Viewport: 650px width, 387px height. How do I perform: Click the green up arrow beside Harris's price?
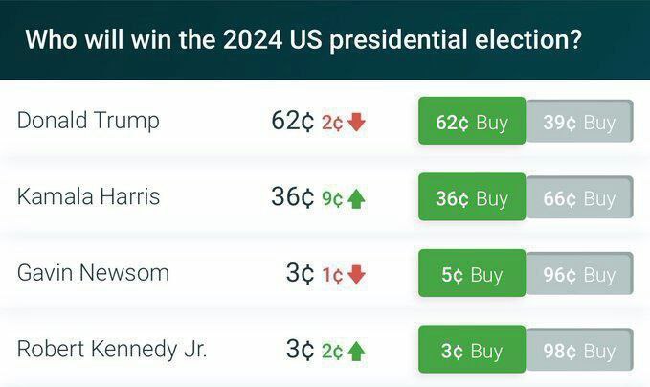click(356, 198)
